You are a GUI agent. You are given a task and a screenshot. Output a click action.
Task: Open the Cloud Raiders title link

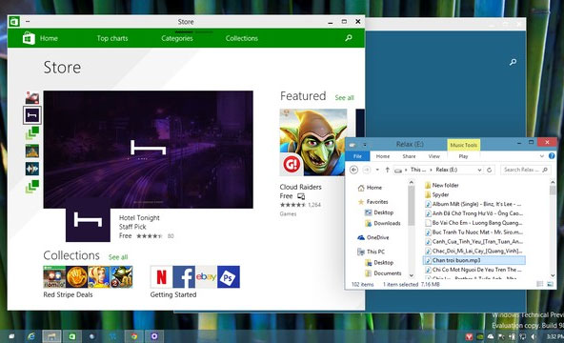tap(301, 187)
